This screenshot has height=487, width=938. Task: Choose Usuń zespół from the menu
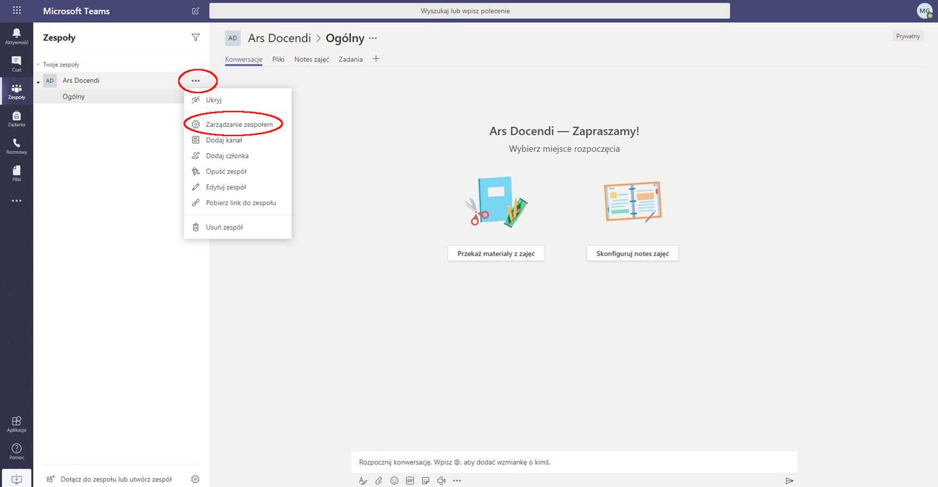(x=238, y=227)
